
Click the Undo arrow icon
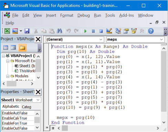[69, 31]
